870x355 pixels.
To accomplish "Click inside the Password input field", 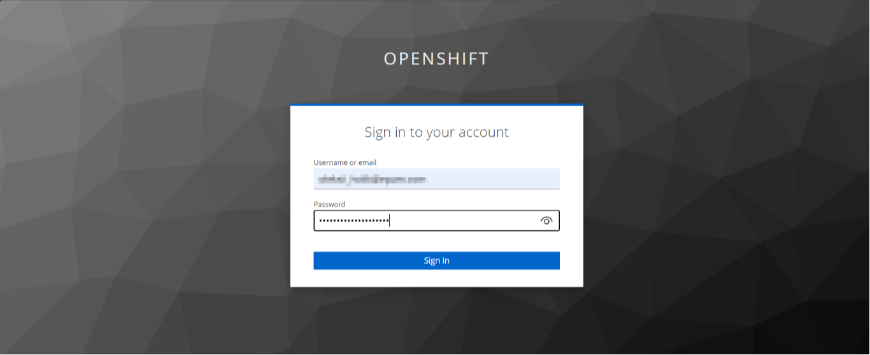I will pos(436,221).
